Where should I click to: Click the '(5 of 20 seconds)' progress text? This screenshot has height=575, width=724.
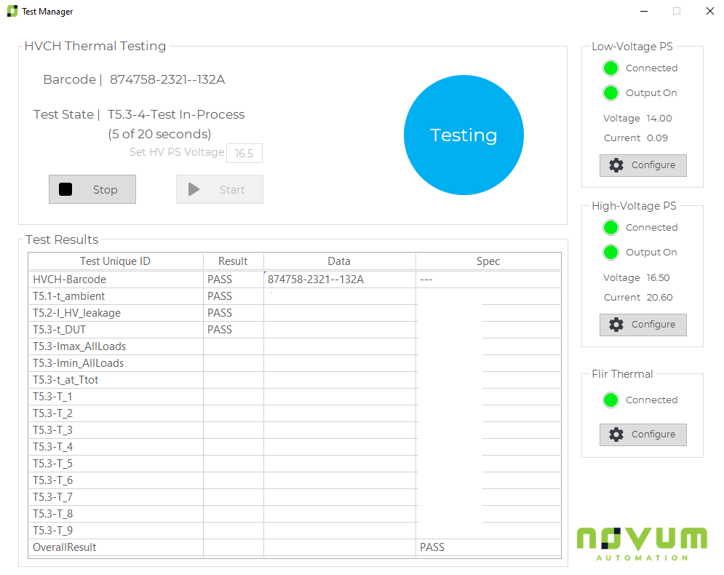pyautogui.click(x=159, y=134)
